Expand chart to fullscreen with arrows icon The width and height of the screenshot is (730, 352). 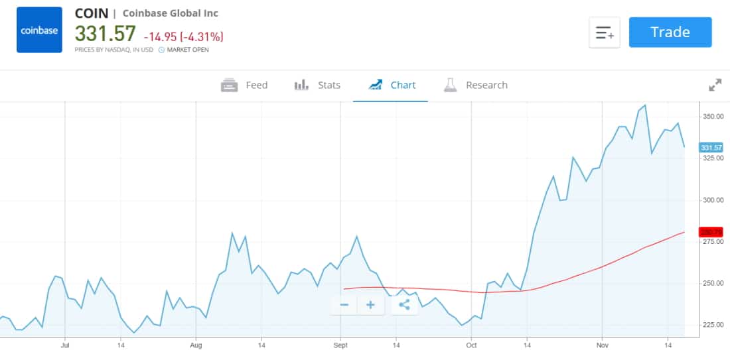tap(715, 86)
